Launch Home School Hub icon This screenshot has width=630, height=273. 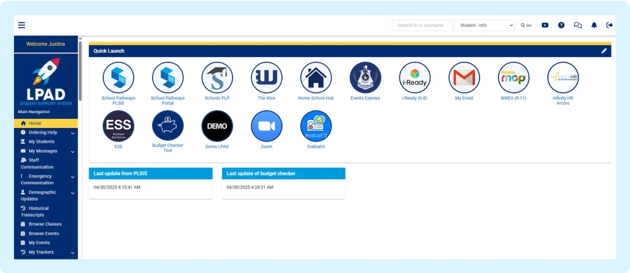pos(316,78)
